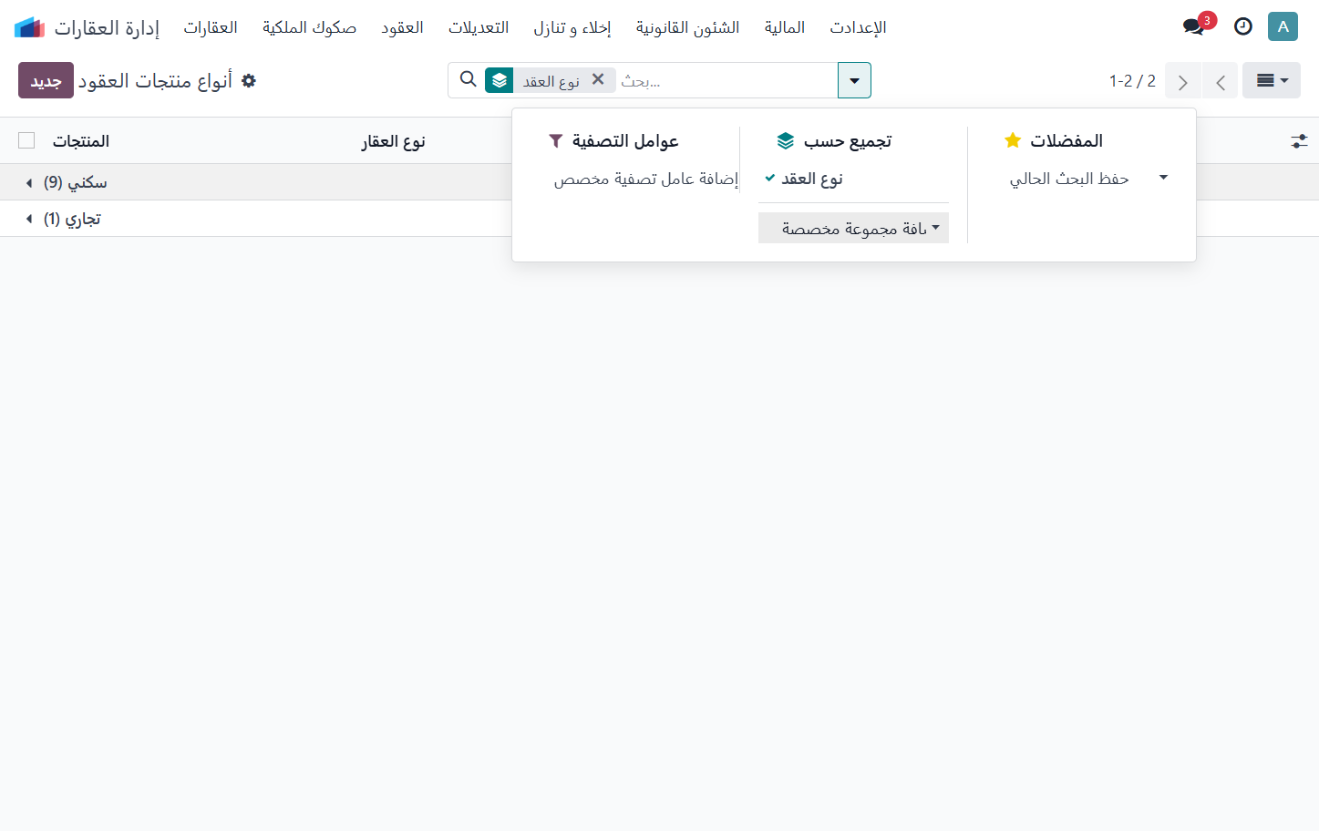The width and height of the screenshot is (1319, 831).
Task: Click the 1-2 / 2 pager counter
Action: tap(1132, 81)
